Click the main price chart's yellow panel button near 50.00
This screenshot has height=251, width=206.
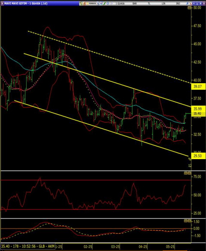[189, 8]
